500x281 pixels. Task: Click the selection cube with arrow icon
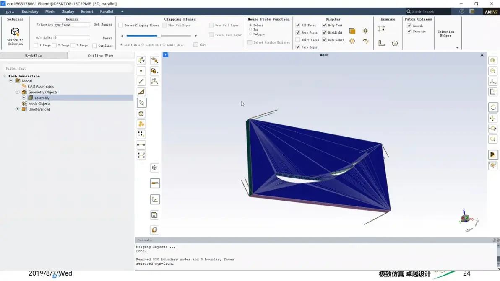coord(155,71)
